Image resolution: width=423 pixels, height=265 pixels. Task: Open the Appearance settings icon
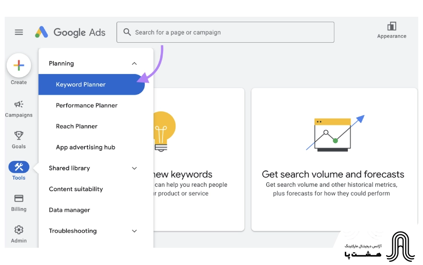(x=391, y=26)
